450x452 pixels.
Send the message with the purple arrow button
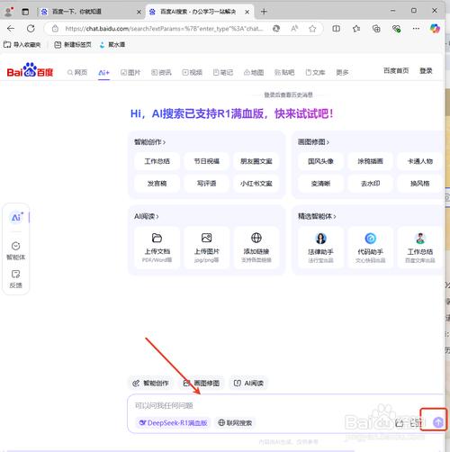pos(438,422)
